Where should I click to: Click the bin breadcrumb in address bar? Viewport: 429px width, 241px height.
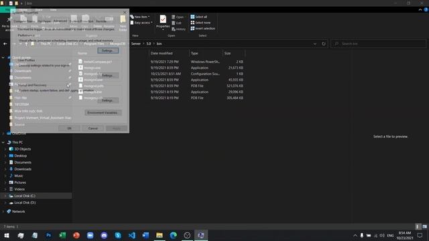(x=159, y=44)
